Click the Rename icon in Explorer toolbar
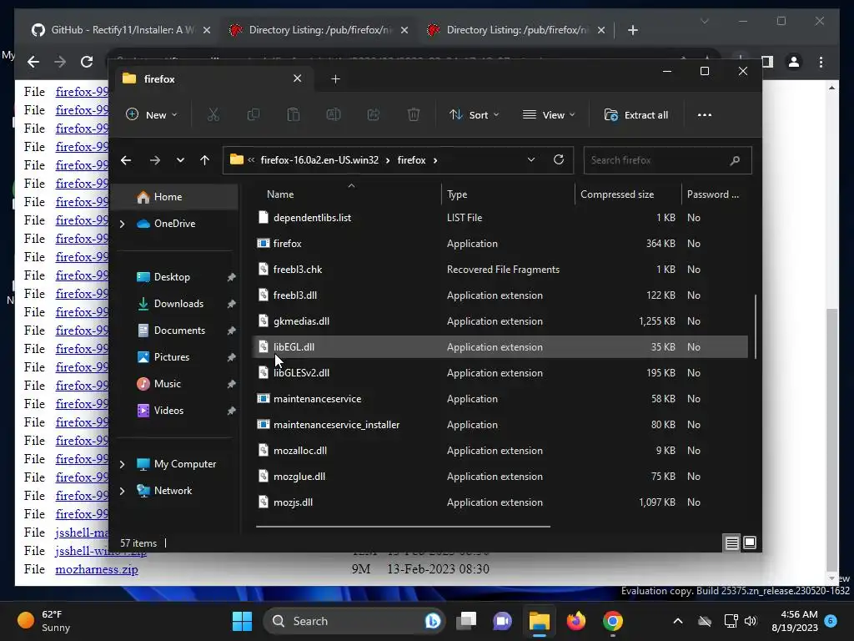 [x=334, y=114]
